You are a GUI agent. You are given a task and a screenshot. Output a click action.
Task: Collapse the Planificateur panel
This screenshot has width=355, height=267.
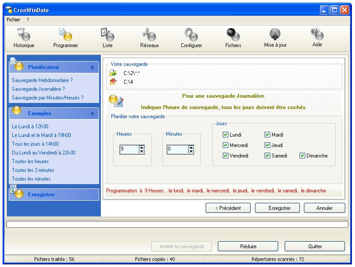(x=92, y=68)
